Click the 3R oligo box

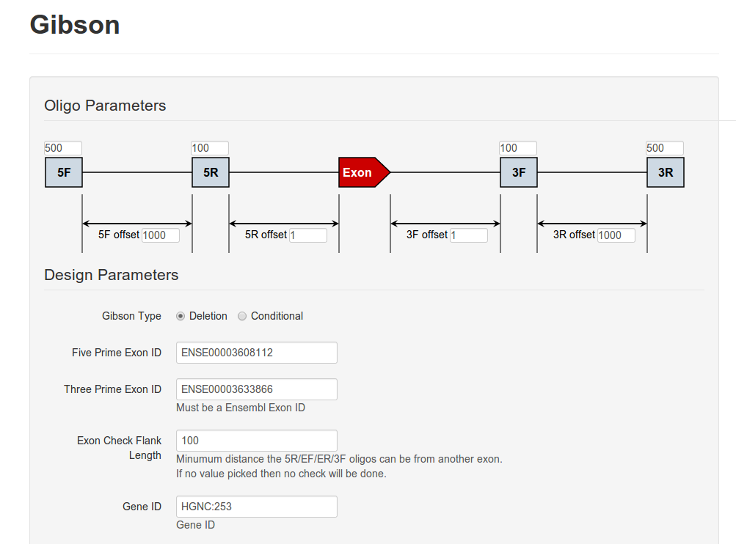pos(666,172)
